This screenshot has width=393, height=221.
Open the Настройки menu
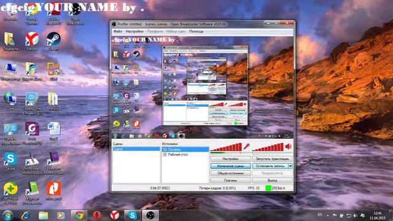pos(134,31)
